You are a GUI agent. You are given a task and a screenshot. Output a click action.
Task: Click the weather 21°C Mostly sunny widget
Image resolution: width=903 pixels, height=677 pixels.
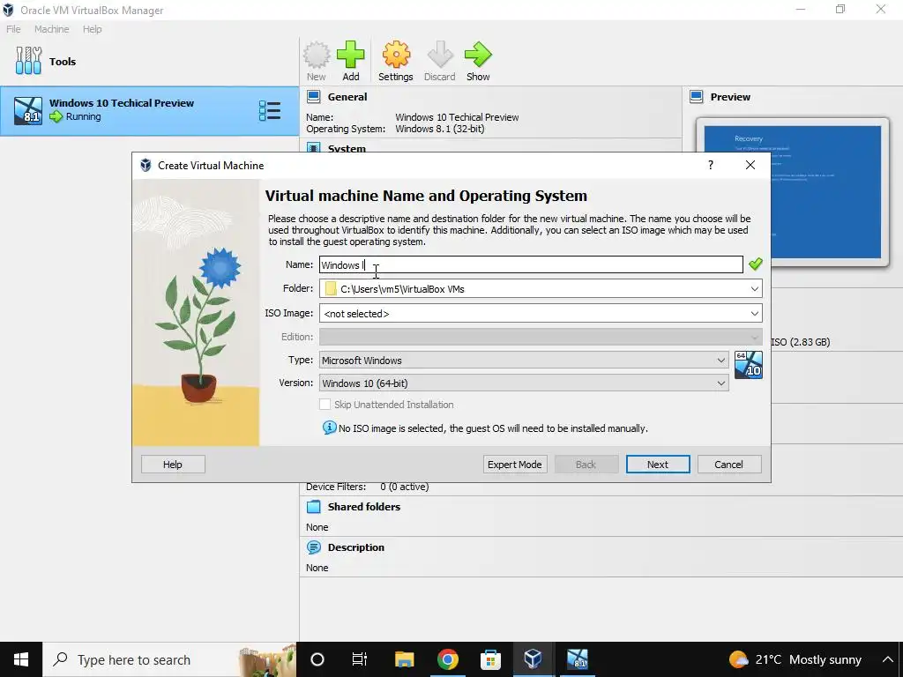coord(795,659)
